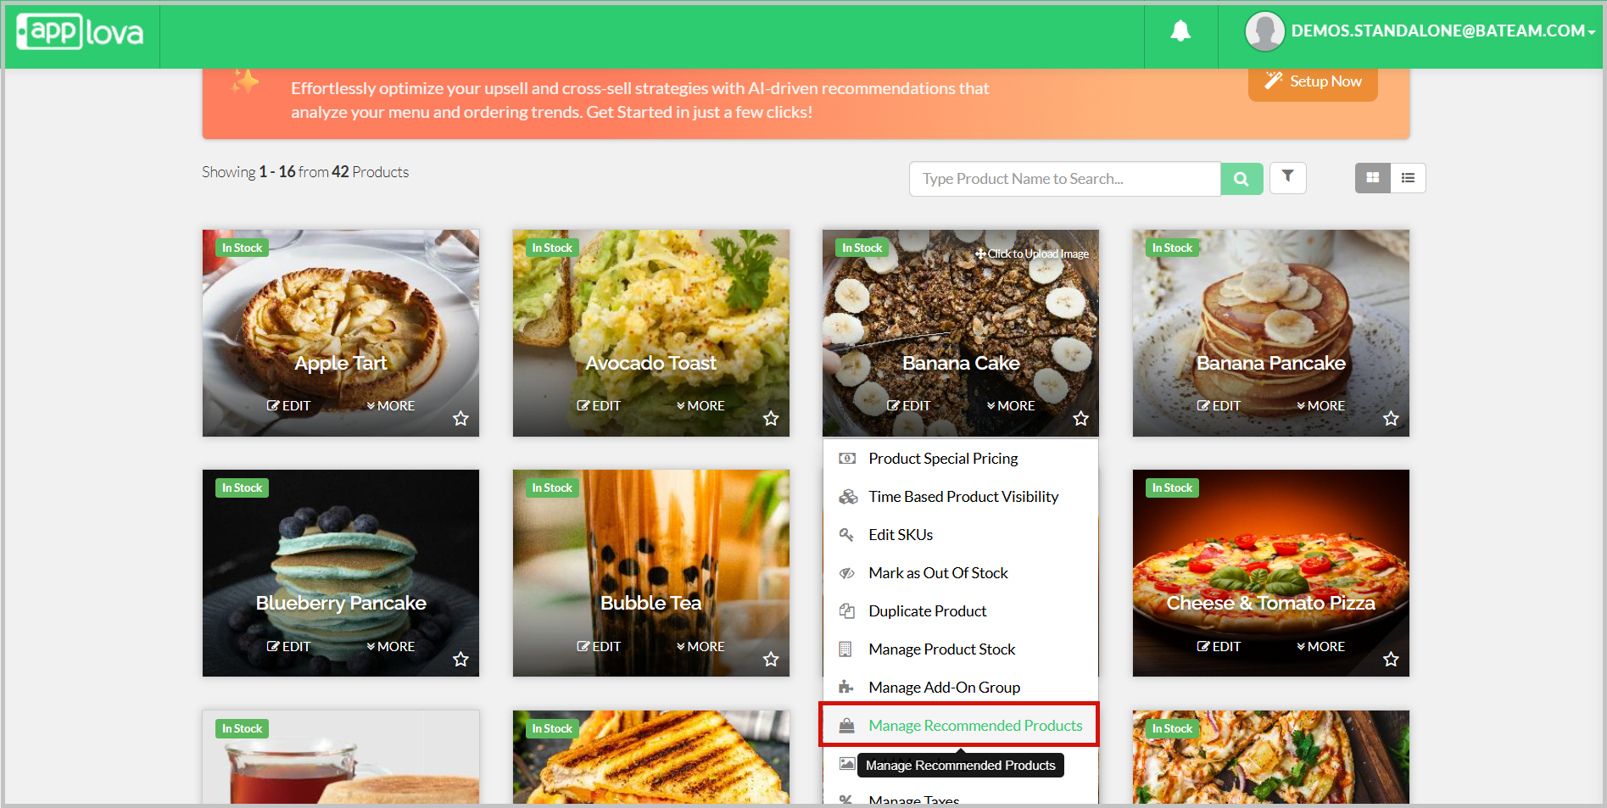Star the Banana Cake product
The image size is (1607, 808).
click(1080, 418)
